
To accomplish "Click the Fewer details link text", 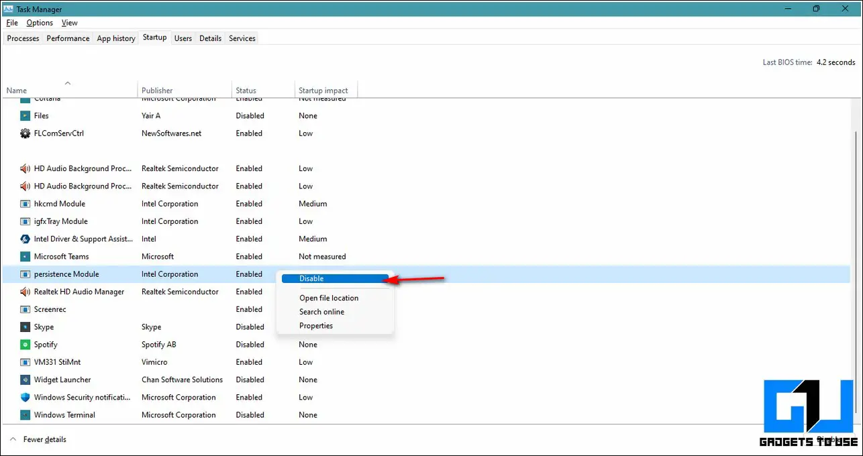I will click(x=45, y=440).
